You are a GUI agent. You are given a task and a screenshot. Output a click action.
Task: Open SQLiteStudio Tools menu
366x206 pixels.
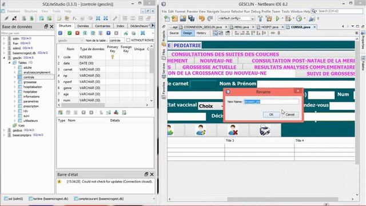(56, 11)
